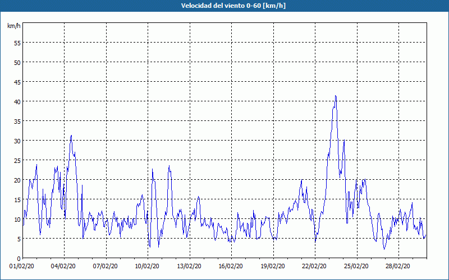
Task: Click the y-axis value 45
Action: pyautogui.click(x=17, y=82)
